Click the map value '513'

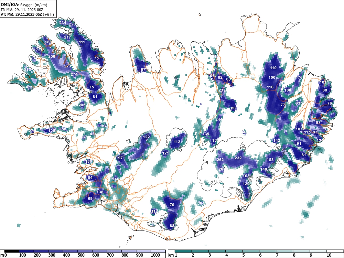(x=27, y=69)
